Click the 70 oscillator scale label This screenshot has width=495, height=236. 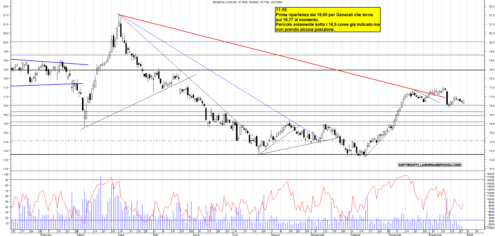(x=7, y=191)
